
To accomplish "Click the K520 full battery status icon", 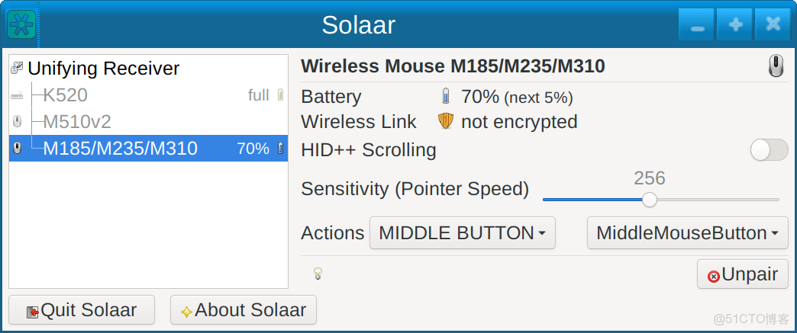I will 280,95.
